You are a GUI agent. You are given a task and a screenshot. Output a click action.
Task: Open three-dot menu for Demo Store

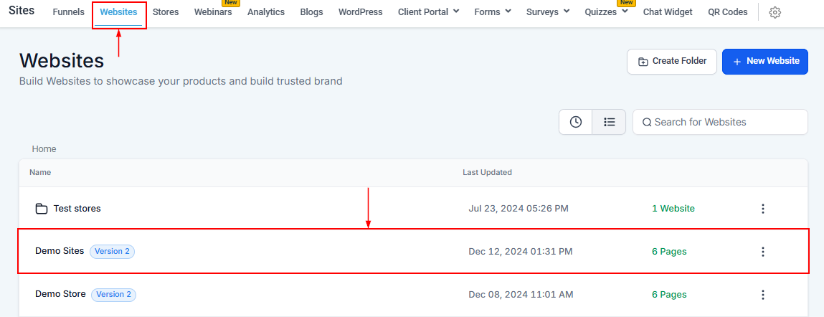point(762,295)
